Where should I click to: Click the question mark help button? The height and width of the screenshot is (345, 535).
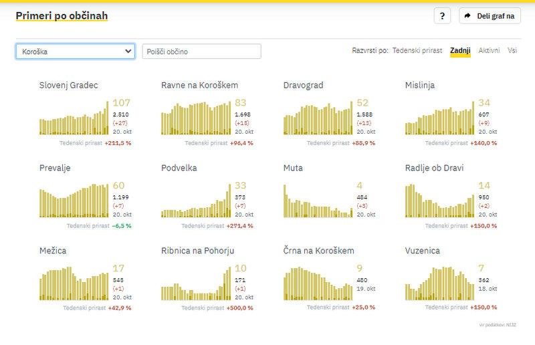coord(442,16)
